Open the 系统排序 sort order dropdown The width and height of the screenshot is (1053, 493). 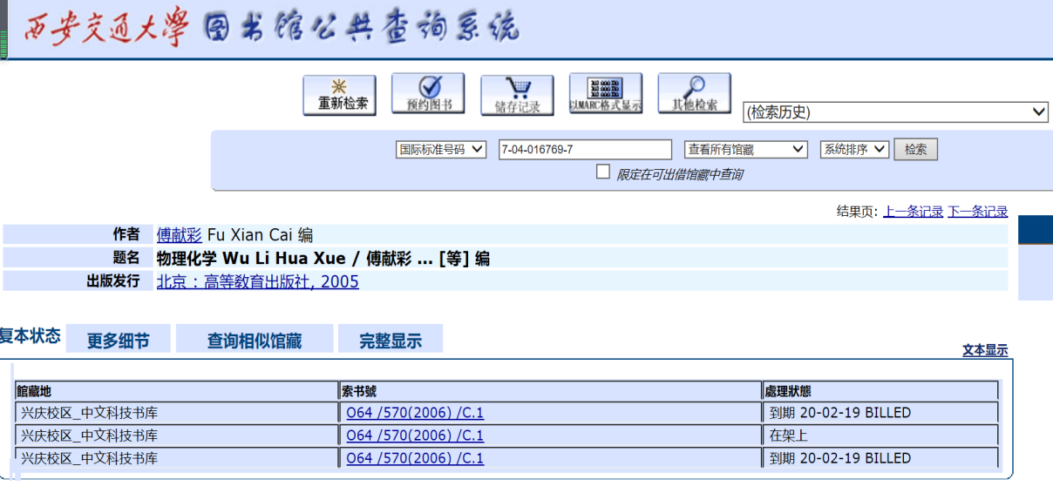854,149
